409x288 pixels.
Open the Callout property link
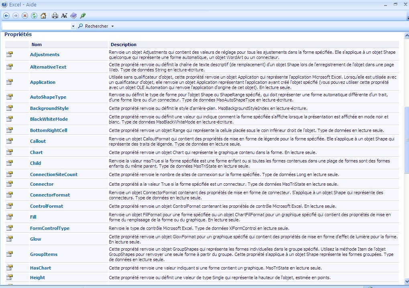[38, 141]
